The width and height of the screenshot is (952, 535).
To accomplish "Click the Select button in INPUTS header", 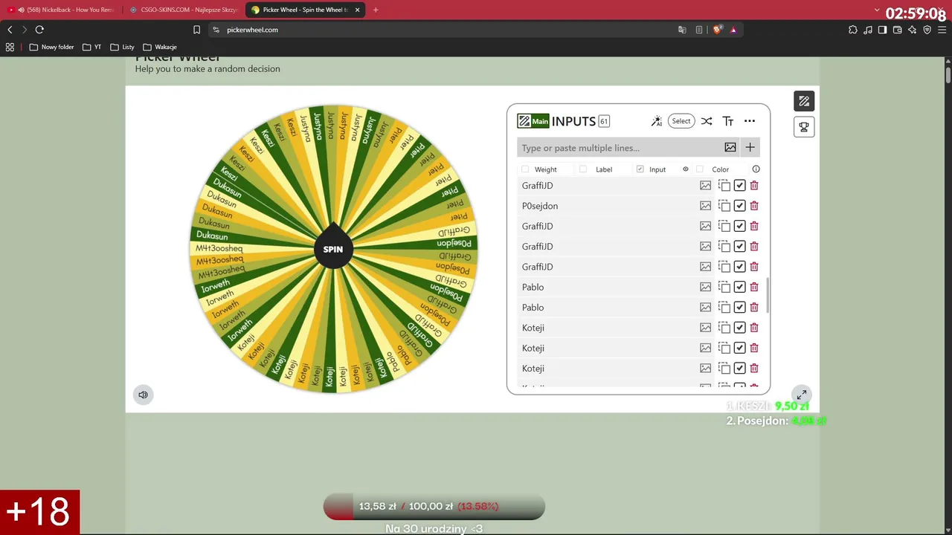I will click(681, 121).
